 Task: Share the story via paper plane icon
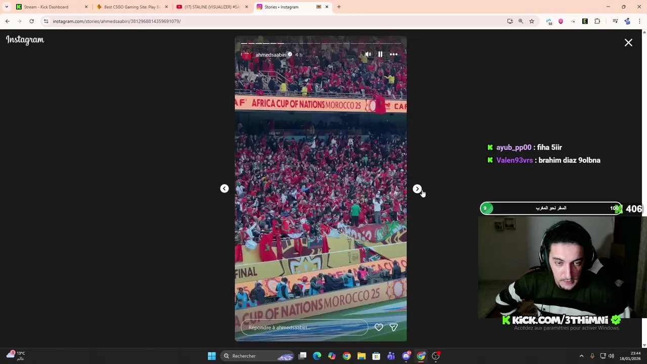tap(393, 328)
